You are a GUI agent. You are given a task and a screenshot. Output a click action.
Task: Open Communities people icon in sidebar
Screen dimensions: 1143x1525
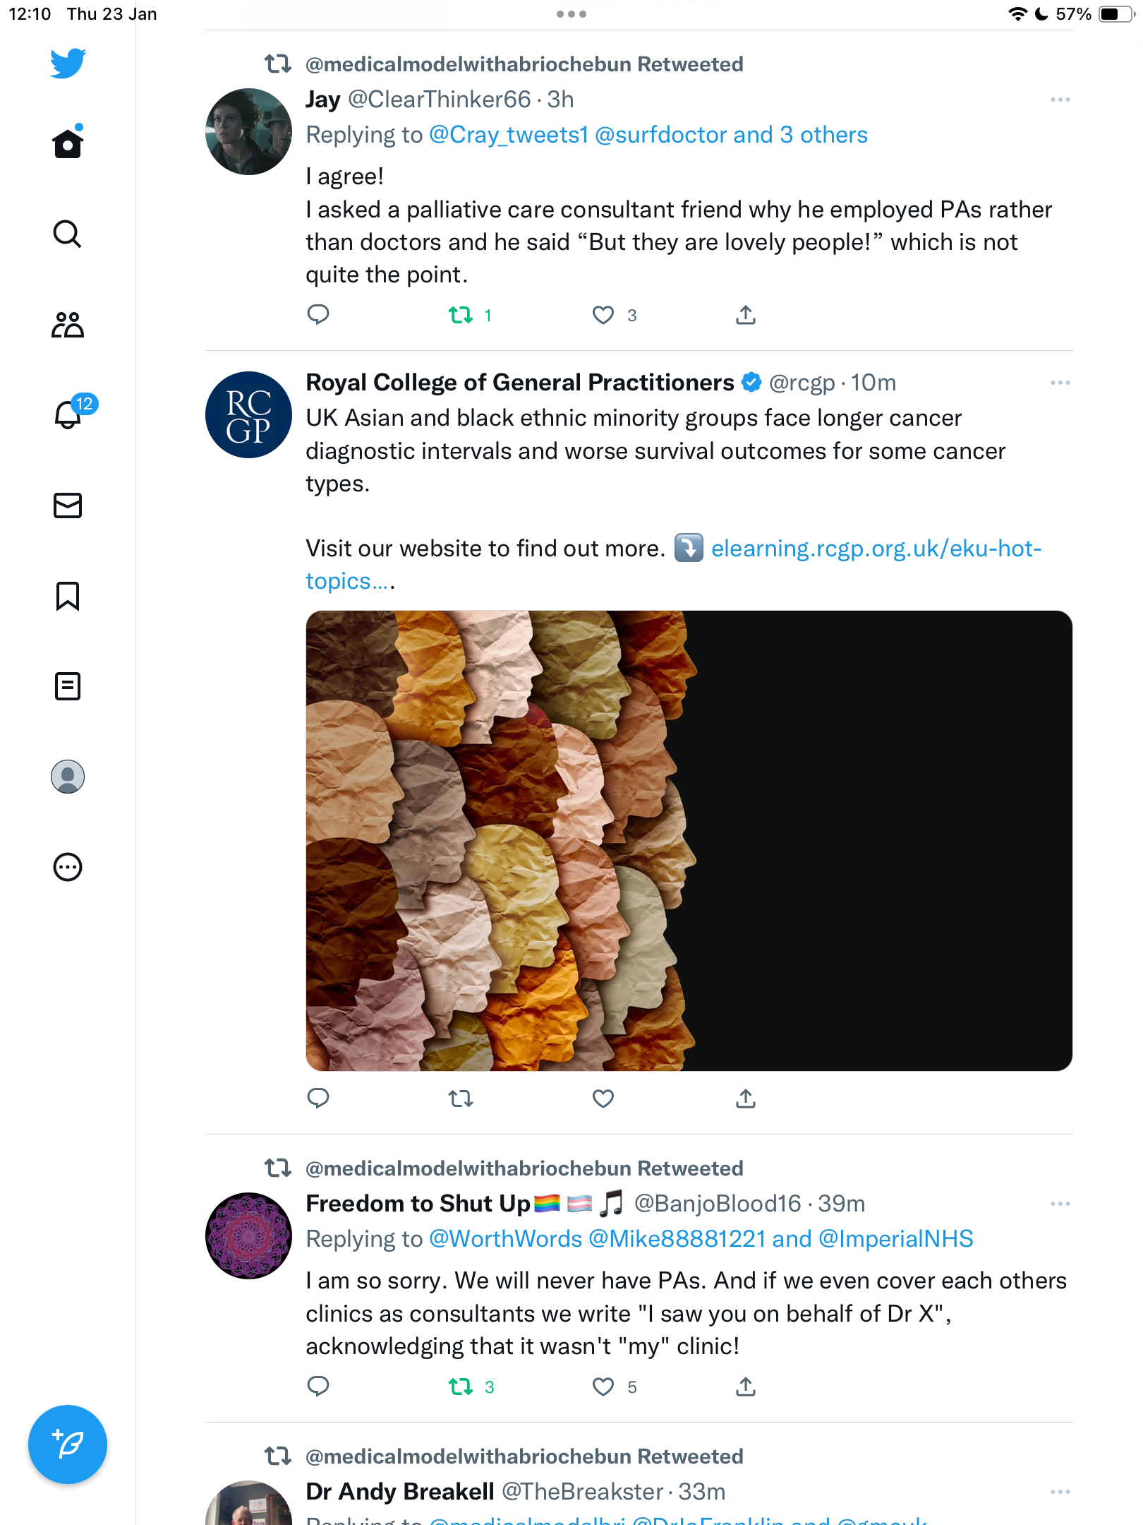click(68, 325)
